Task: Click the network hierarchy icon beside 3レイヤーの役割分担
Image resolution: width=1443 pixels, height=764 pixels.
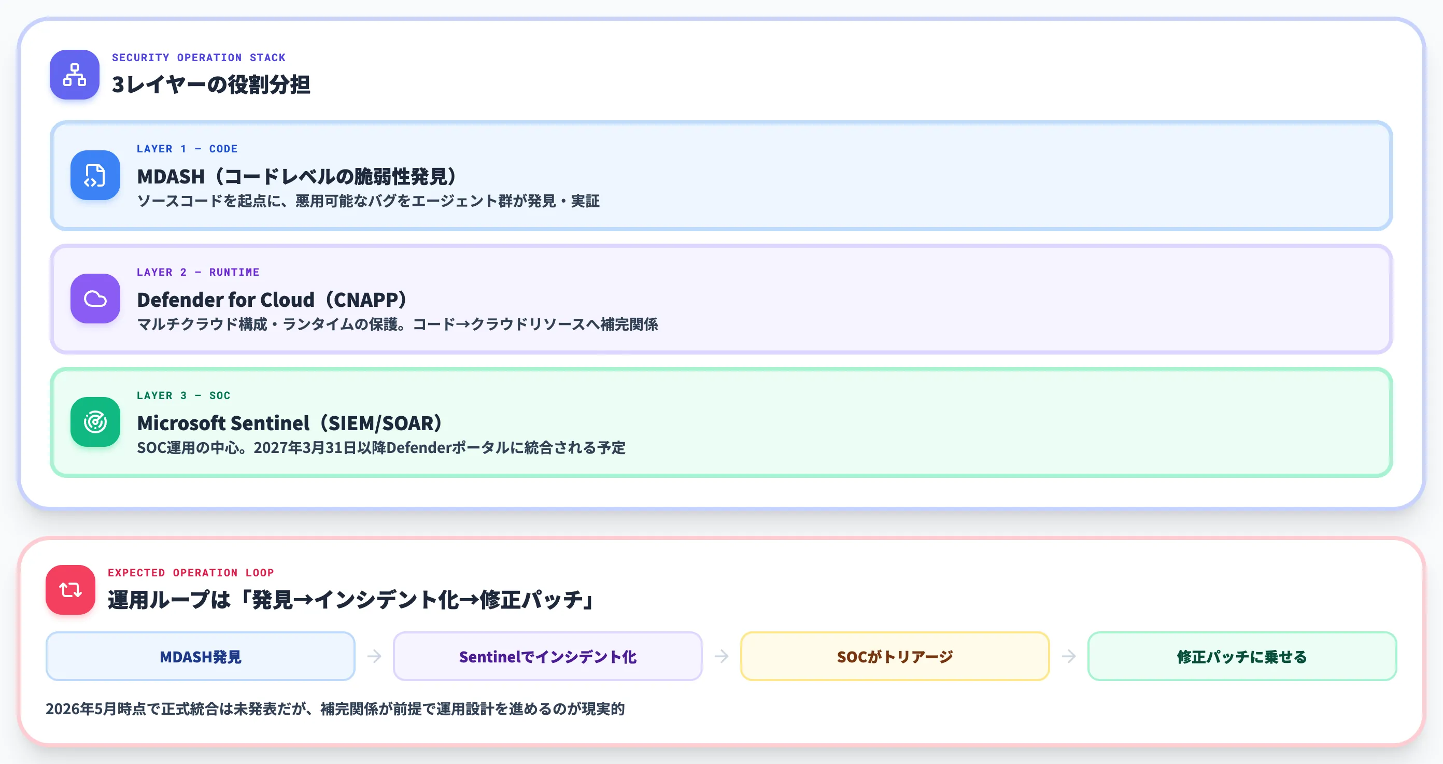Action: coord(75,75)
